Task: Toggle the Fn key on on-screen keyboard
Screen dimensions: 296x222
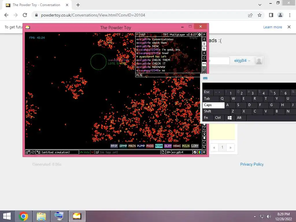Action: click(208, 118)
